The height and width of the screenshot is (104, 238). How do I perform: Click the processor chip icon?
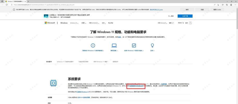coord(53,83)
